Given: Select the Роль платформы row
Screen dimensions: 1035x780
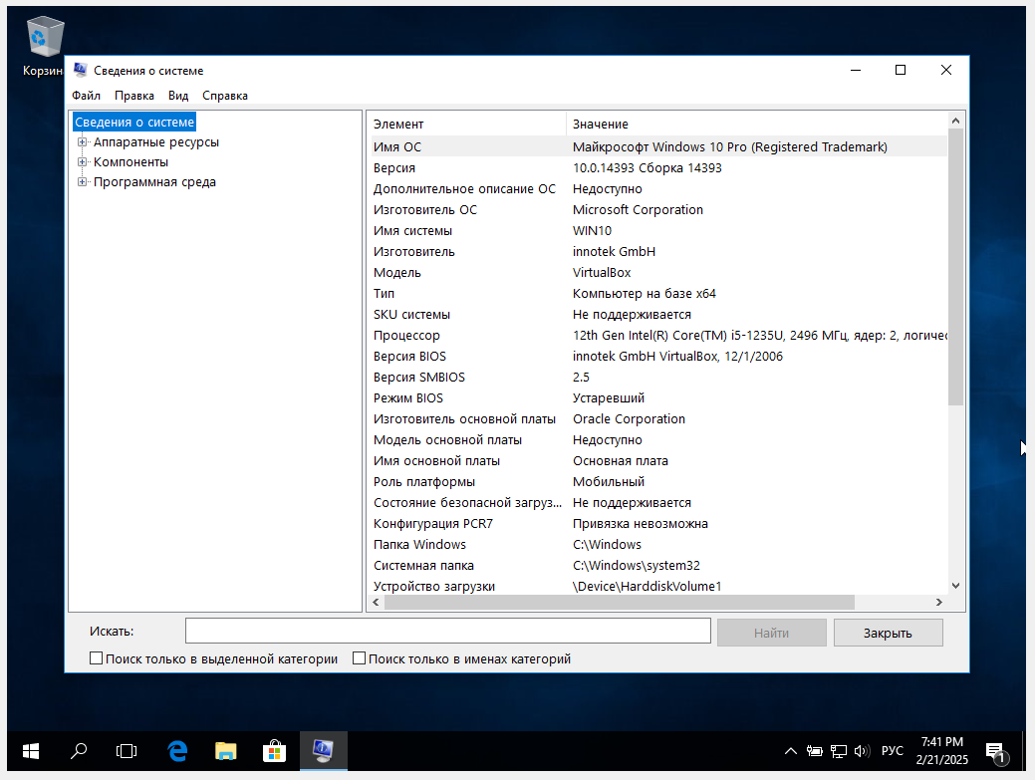Looking at the screenshot, I should coord(658,482).
